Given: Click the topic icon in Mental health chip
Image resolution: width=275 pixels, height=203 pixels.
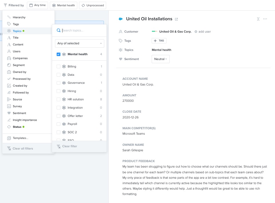Looking at the screenshot, I should (x=54, y=5).
